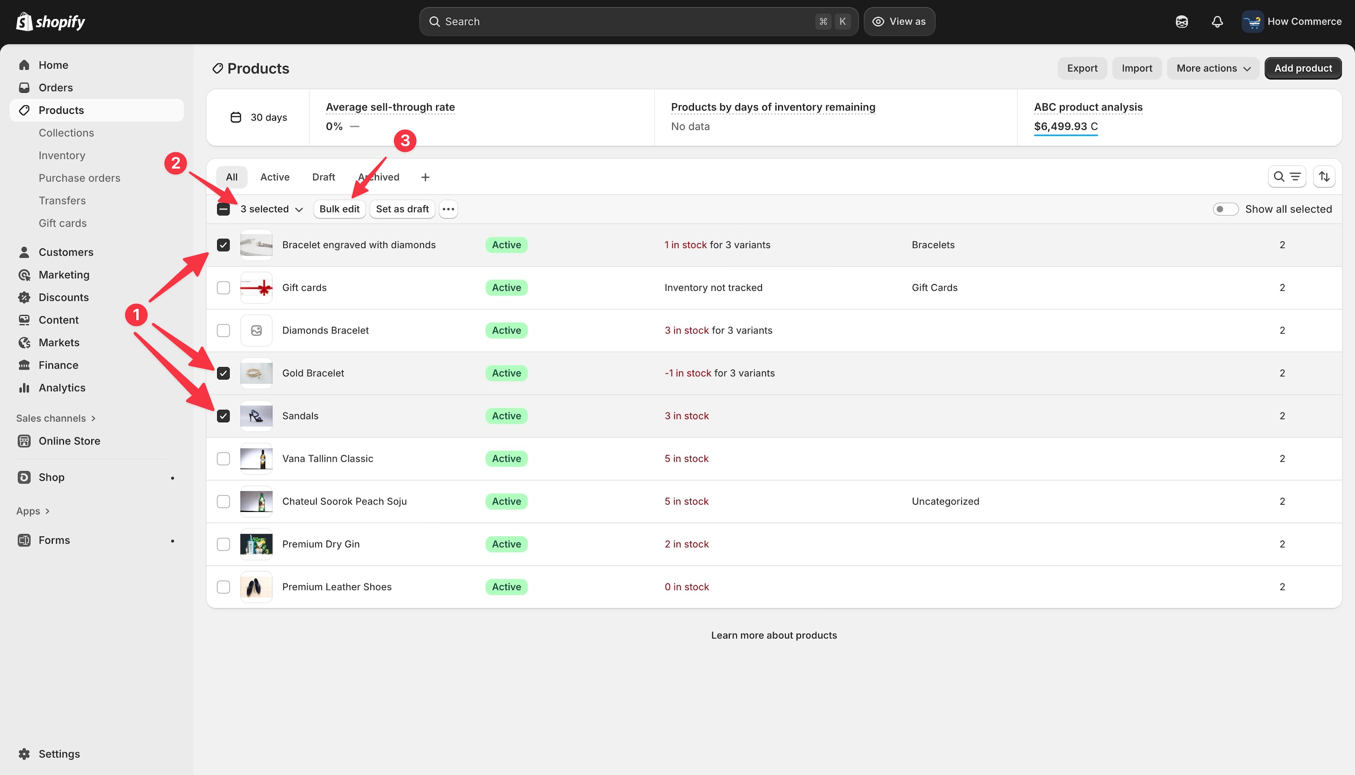Switch to the Draft tab
1355x775 pixels.
pos(324,177)
